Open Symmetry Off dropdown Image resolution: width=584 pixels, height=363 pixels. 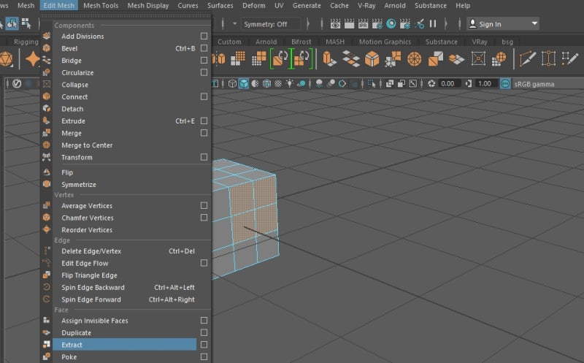(x=271, y=24)
